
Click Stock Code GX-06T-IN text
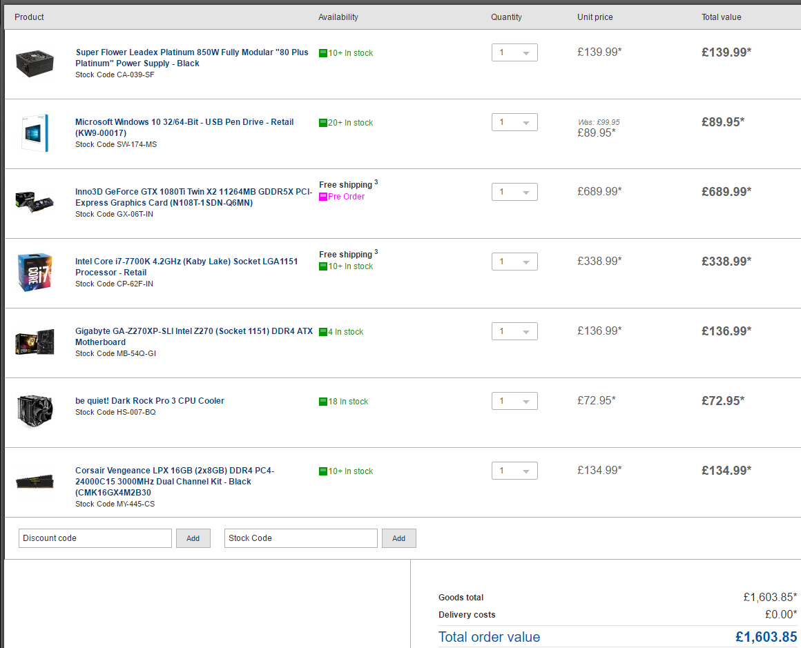tap(115, 214)
